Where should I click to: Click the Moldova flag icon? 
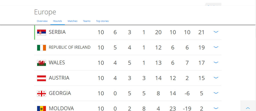pyautogui.click(x=41, y=109)
